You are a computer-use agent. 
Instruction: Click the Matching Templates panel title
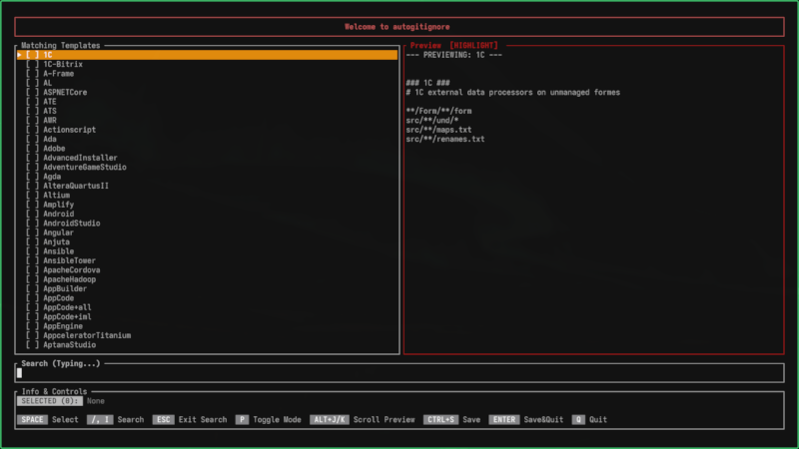click(x=61, y=45)
